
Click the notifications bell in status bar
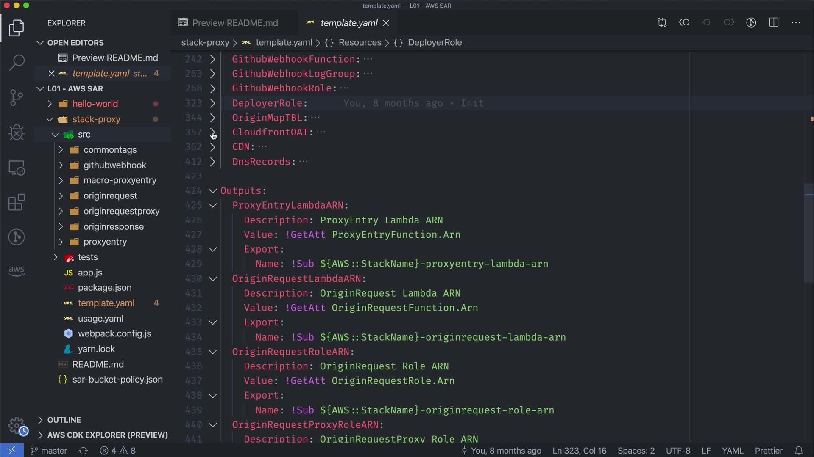coord(799,451)
